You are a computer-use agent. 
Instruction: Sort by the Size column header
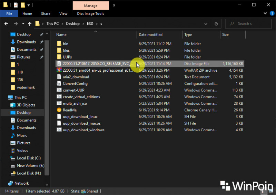point(225,35)
